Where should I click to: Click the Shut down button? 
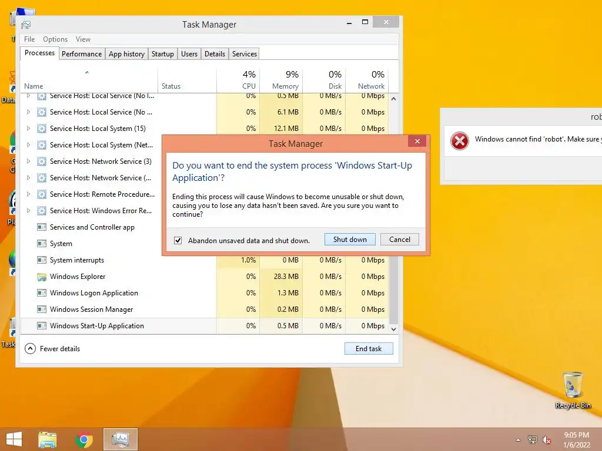[x=350, y=240]
